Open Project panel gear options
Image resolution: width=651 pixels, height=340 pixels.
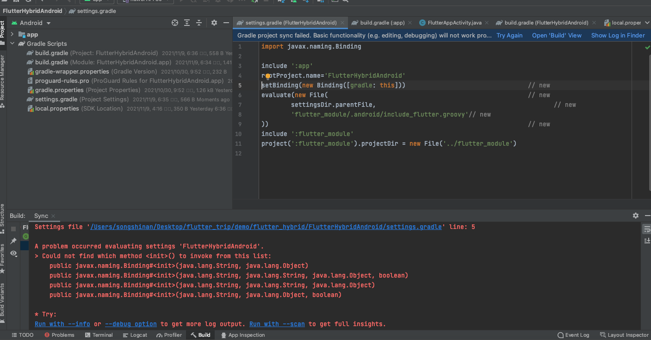pos(214,23)
